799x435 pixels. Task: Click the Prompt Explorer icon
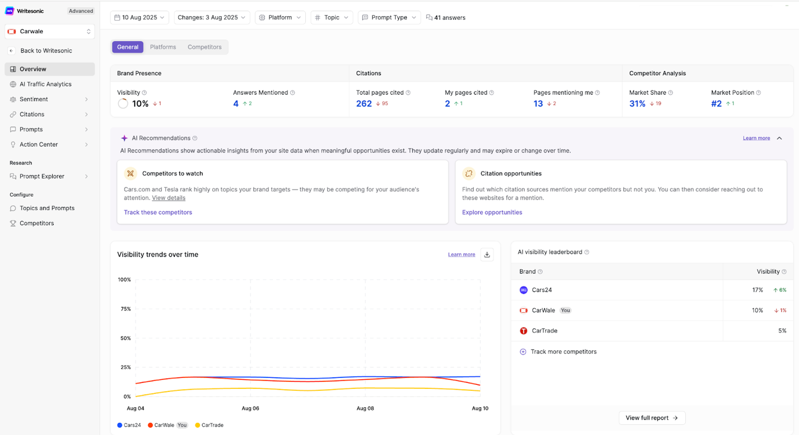(13, 176)
